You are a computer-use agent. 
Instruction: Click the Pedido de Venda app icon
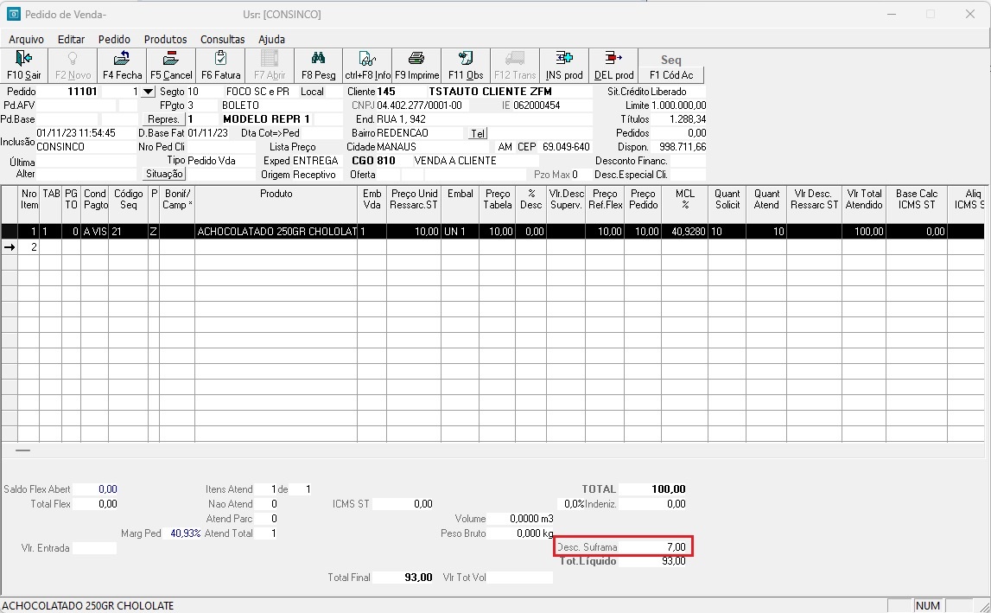pyautogui.click(x=13, y=14)
